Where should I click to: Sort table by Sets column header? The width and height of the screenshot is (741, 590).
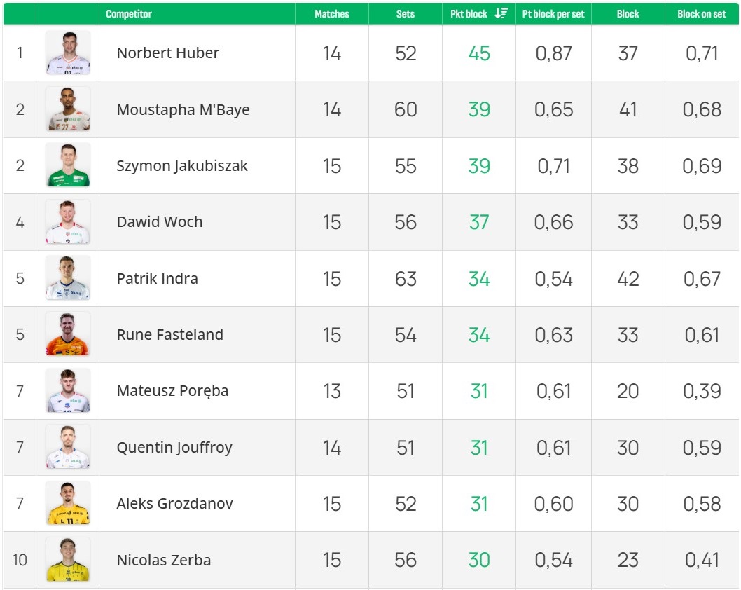pos(405,14)
